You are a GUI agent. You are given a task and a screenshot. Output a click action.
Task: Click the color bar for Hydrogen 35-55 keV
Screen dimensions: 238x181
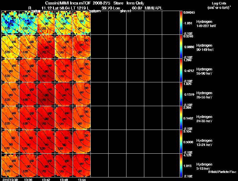(181, 94)
